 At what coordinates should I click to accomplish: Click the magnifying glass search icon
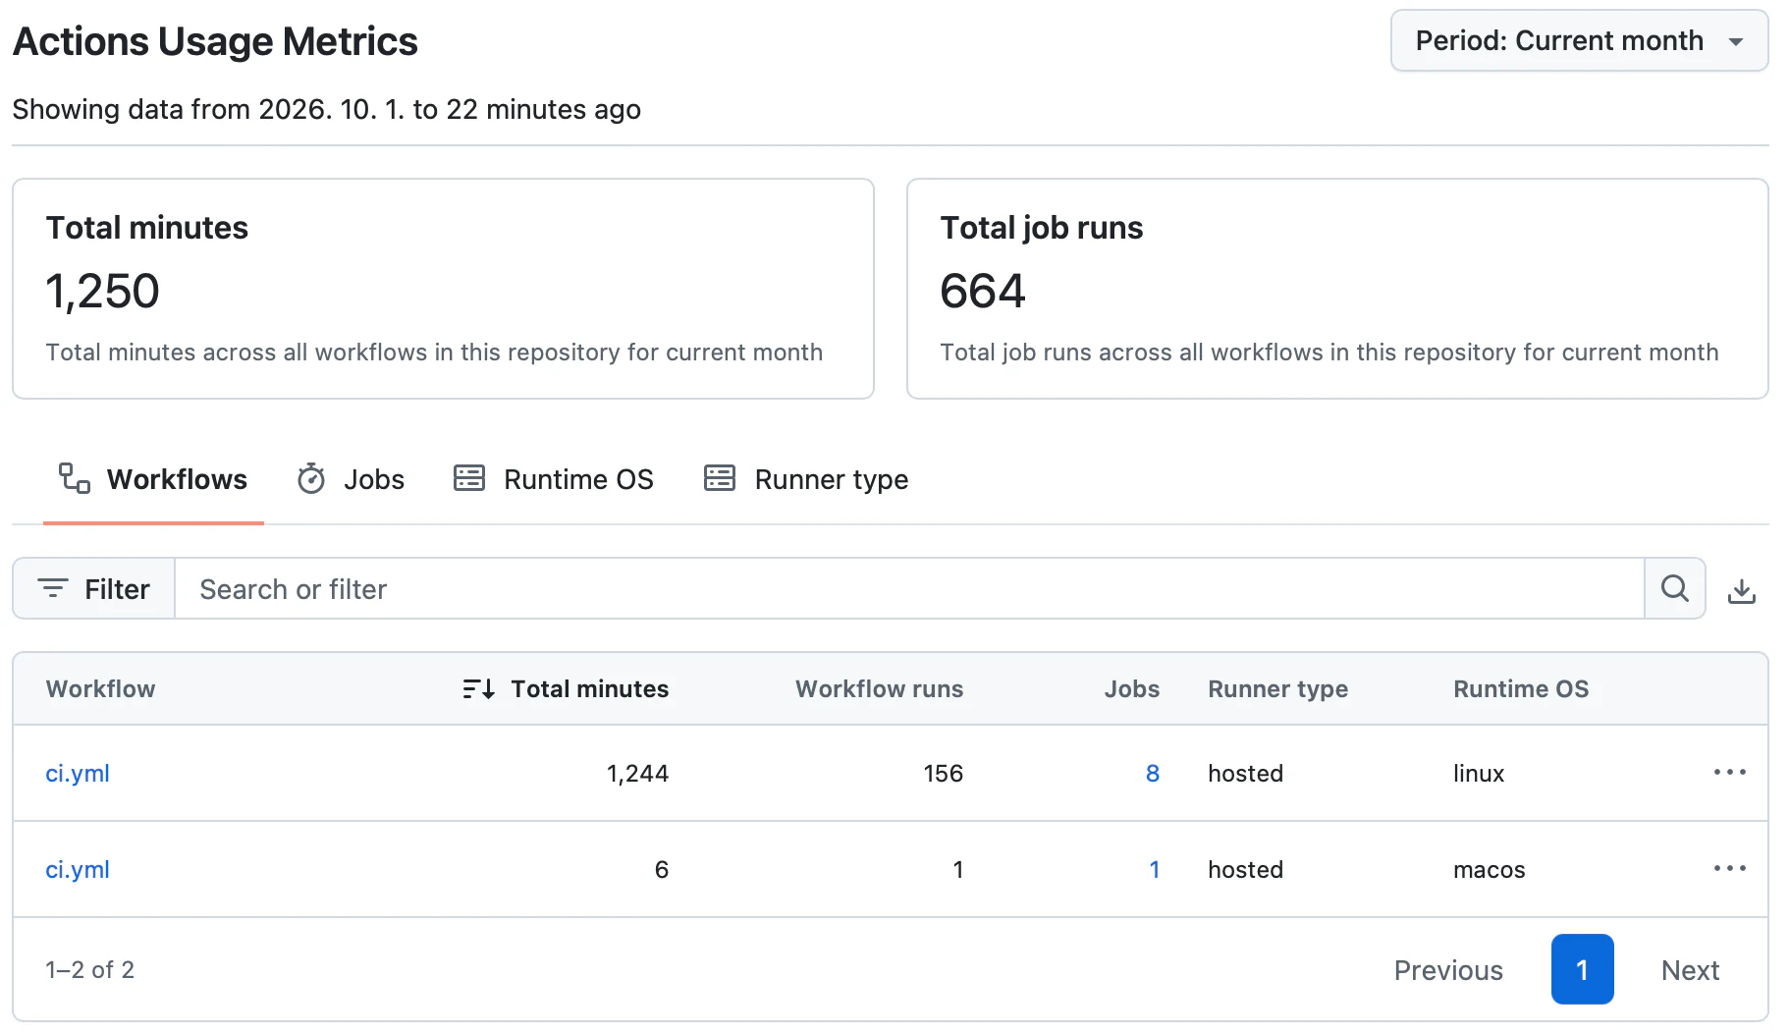[x=1675, y=589]
